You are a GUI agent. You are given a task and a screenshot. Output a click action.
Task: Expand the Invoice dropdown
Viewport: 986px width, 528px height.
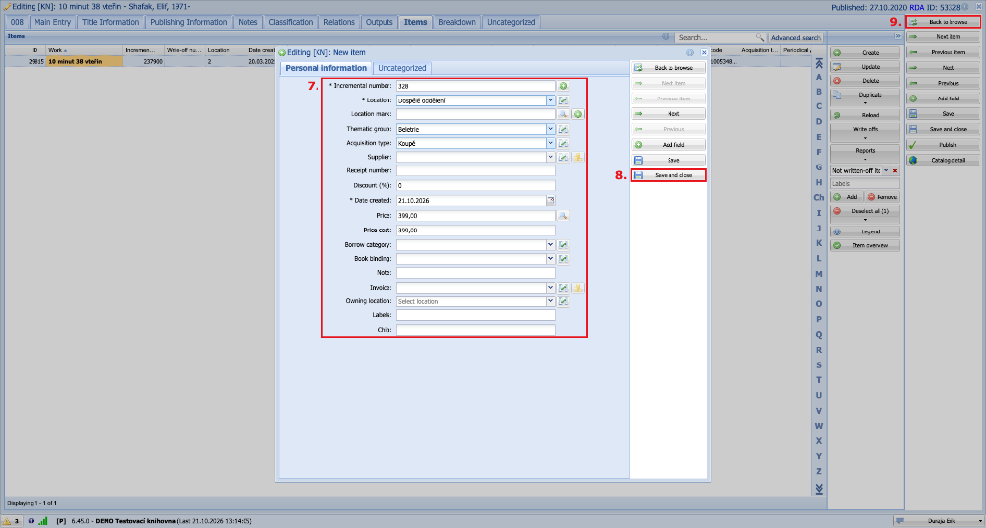[551, 288]
